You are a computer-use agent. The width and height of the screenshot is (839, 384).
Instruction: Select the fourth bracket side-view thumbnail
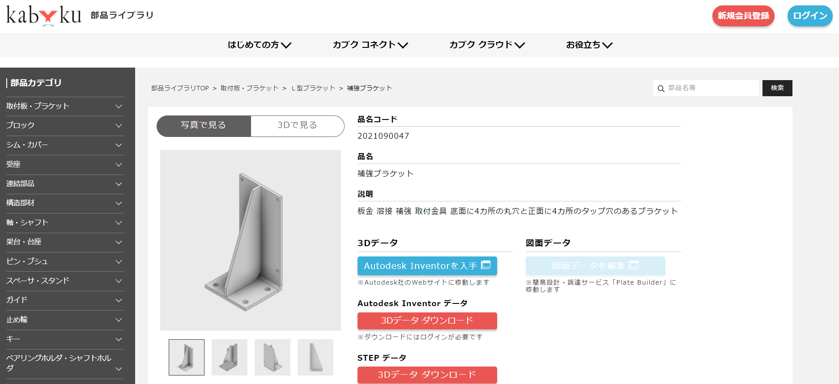point(315,357)
